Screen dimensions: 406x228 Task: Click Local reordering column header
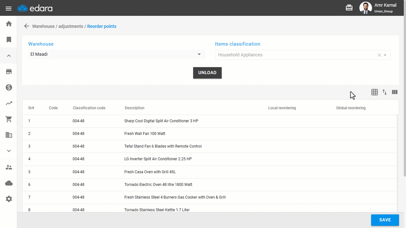(x=282, y=108)
